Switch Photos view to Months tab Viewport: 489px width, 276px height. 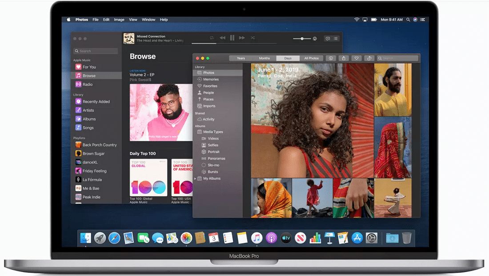pyautogui.click(x=265, y=58)
